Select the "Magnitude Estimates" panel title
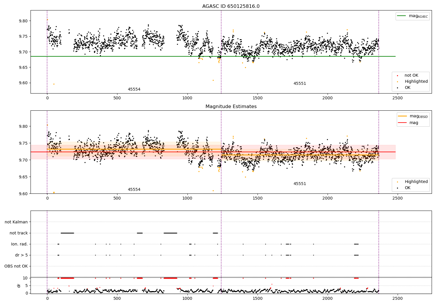Screen dimensions: 436x305 [x=231, y=107]
